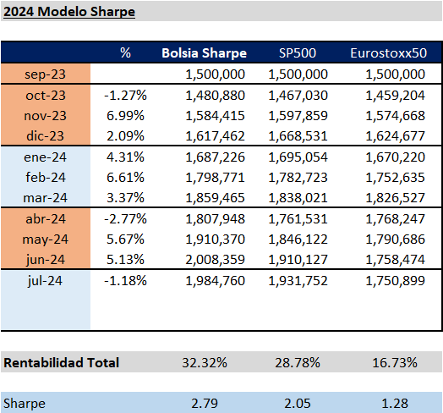Select total return 28.78%

click(x=298, y=363)
